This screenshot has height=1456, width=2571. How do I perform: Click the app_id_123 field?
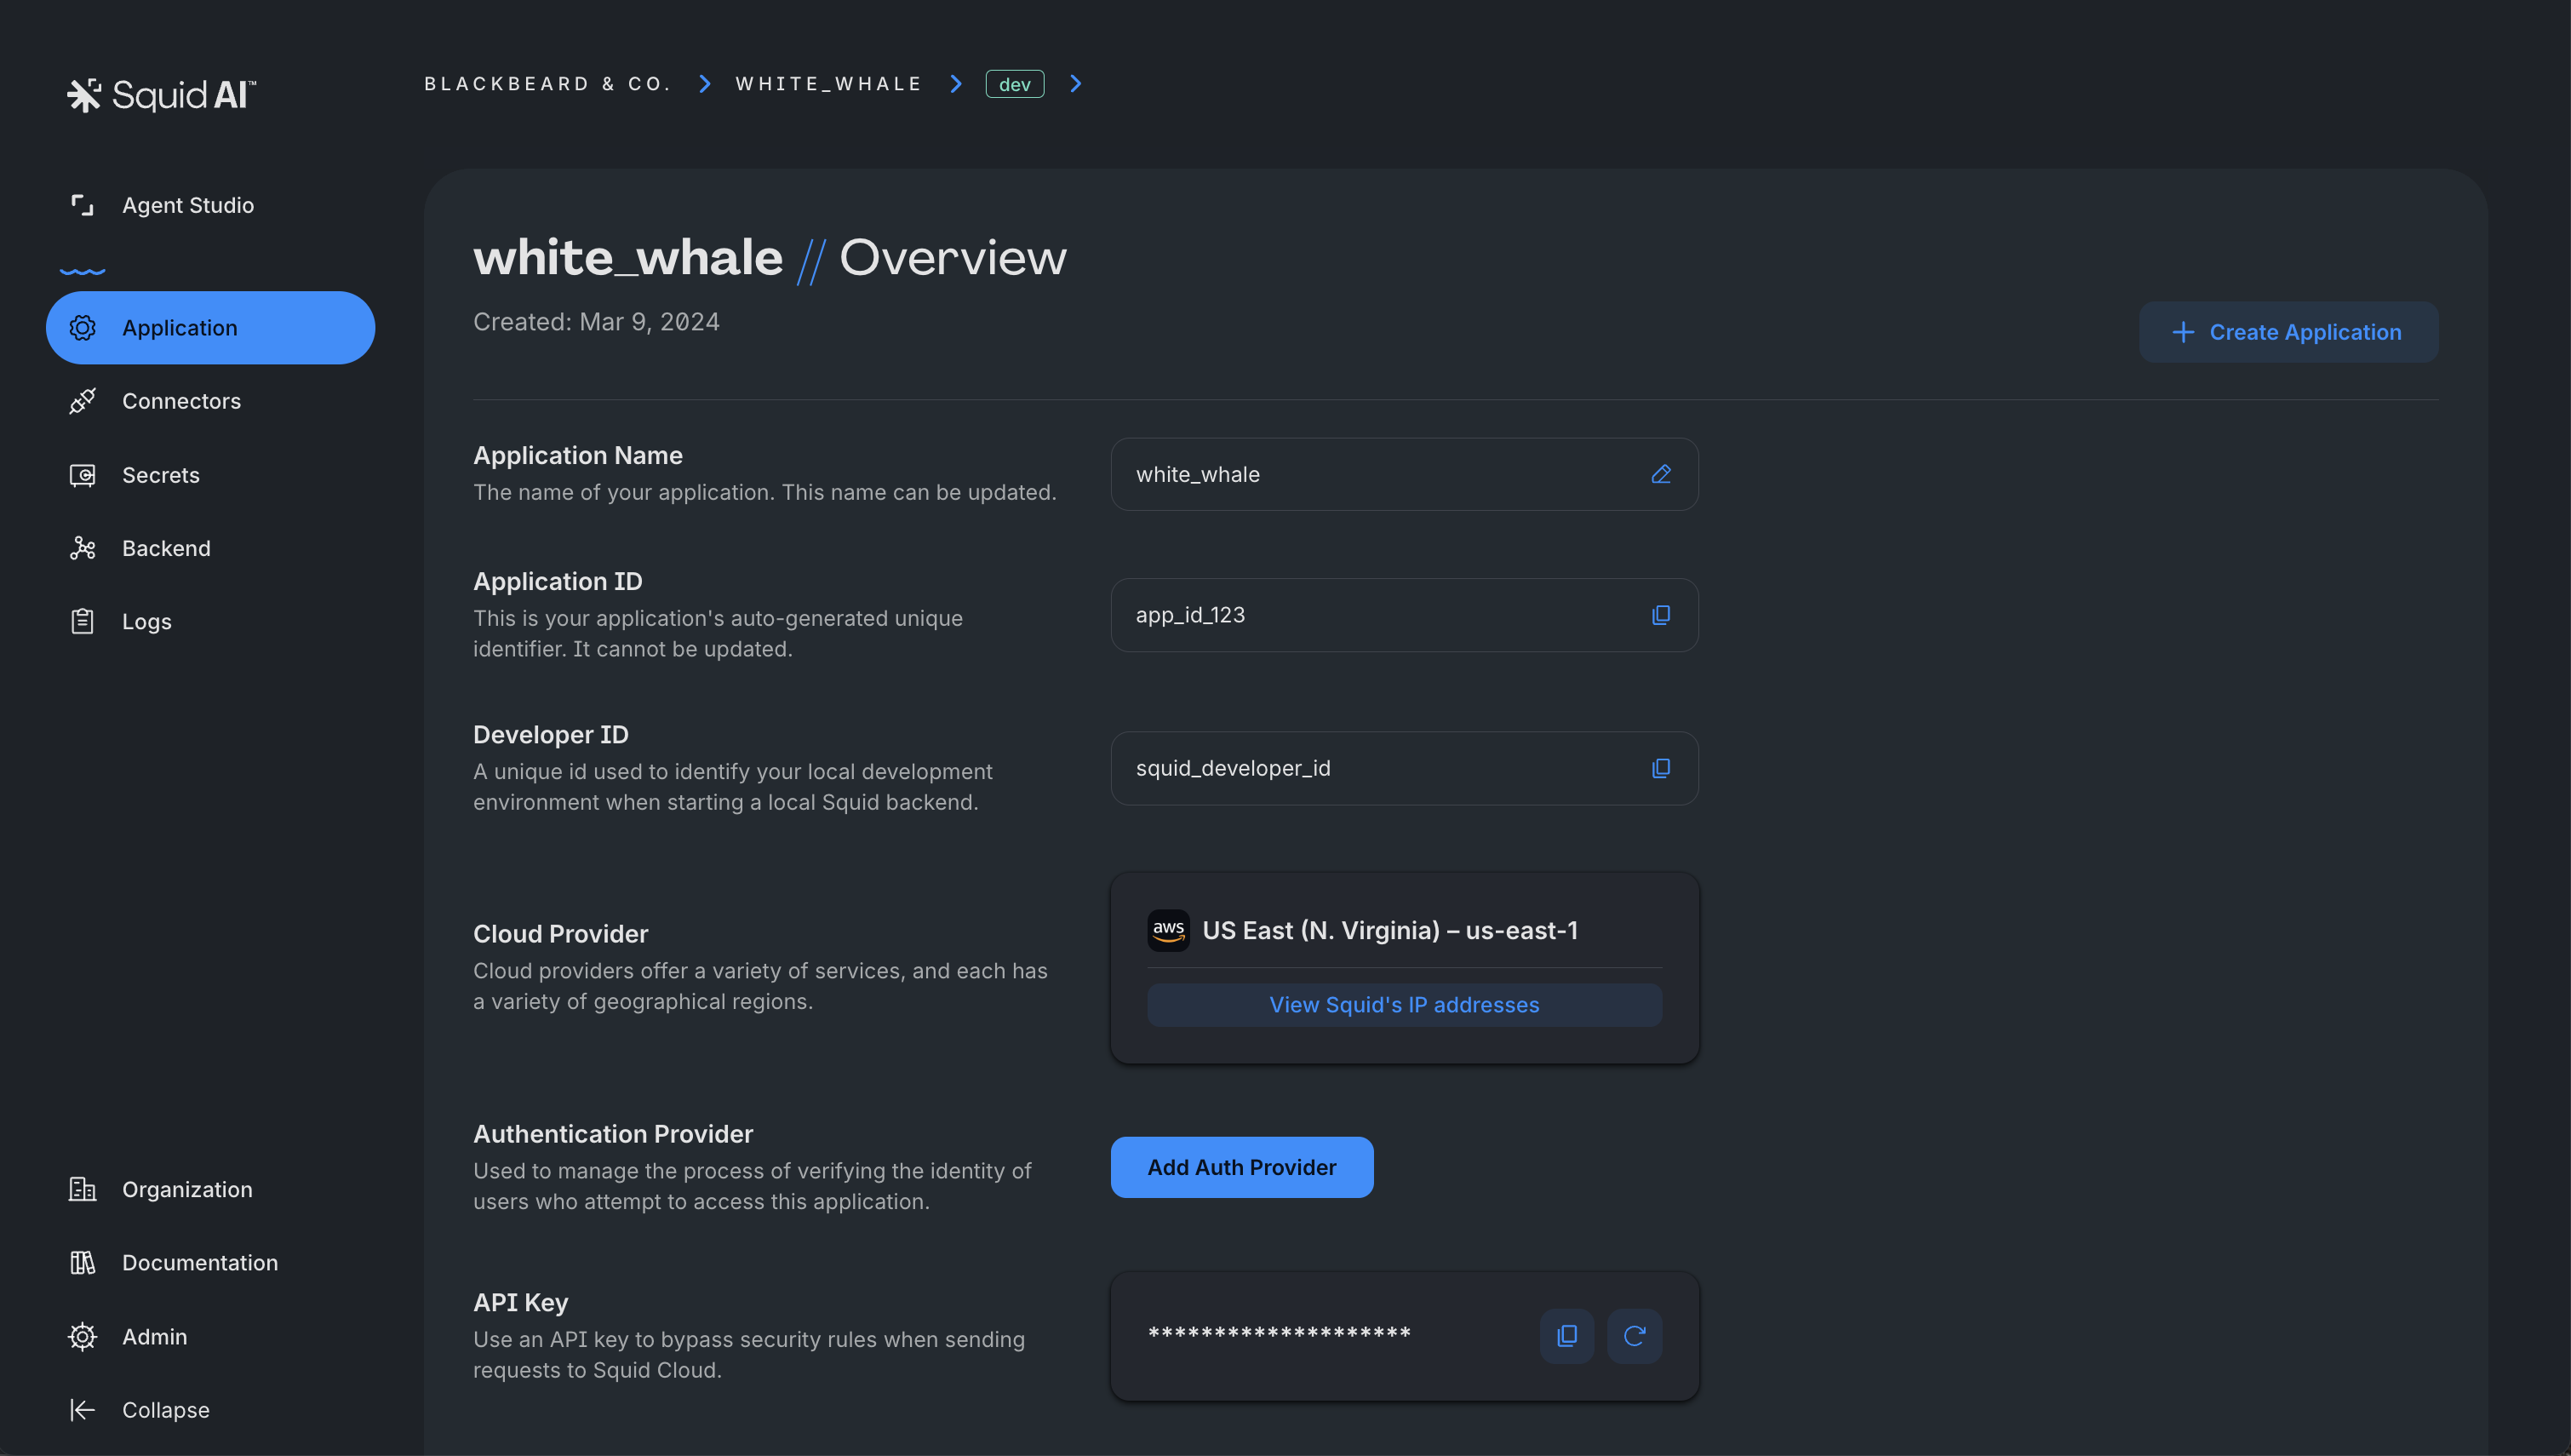[x=1405, y=615]
